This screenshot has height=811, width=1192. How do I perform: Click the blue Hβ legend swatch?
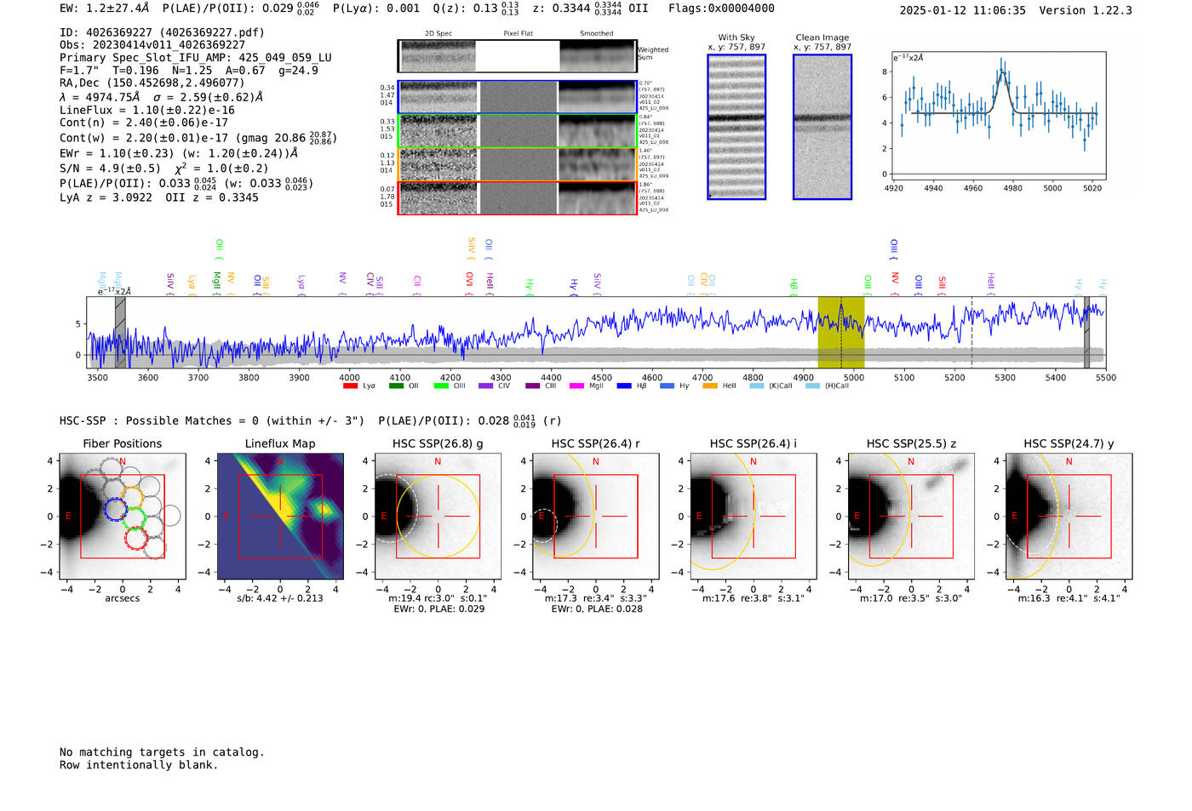tap(624, 386)
